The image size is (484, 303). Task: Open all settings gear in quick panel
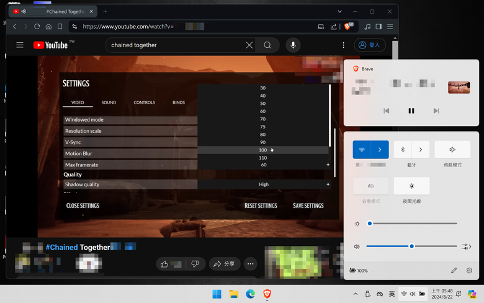point(469,271)
